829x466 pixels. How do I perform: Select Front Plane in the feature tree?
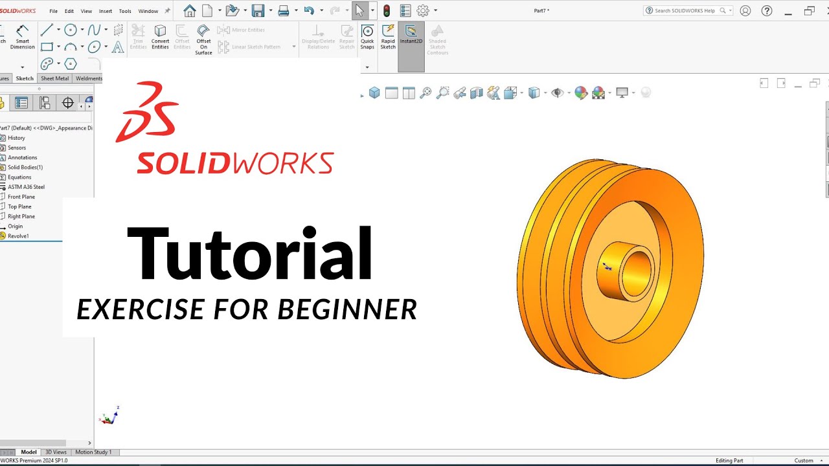[x=21, y=197]
